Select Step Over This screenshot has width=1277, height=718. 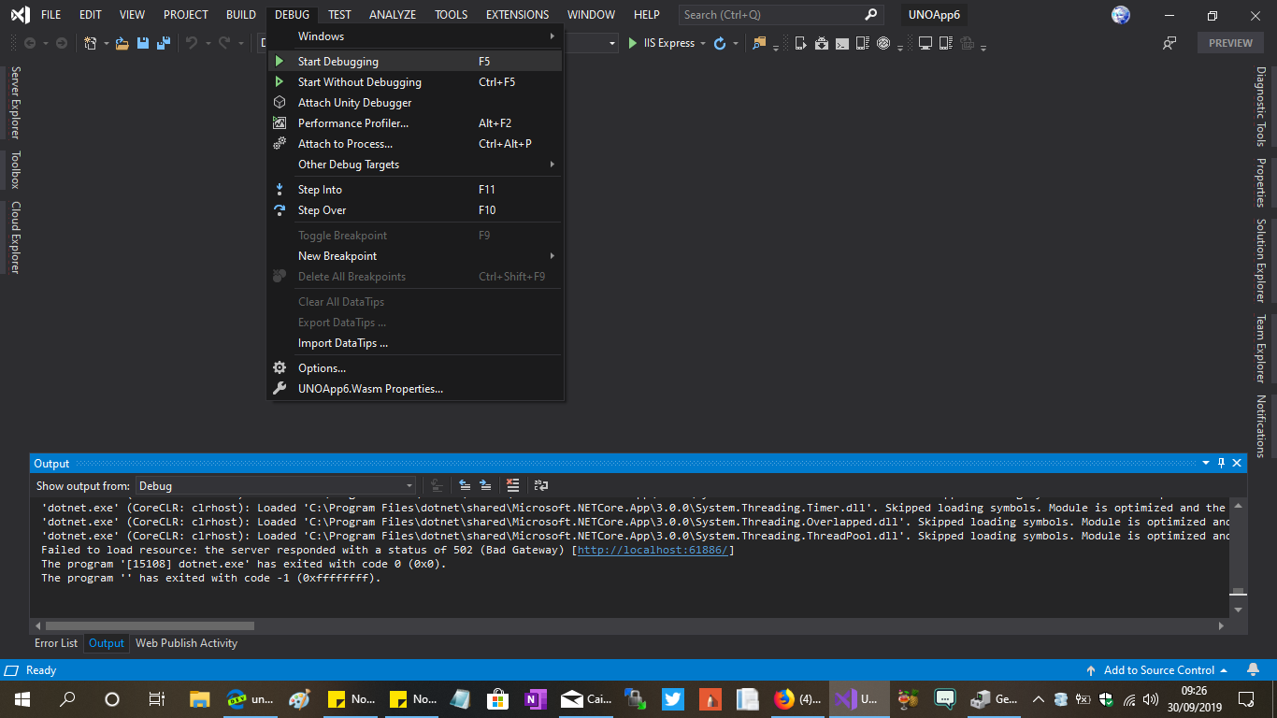[x=415, y=210]
